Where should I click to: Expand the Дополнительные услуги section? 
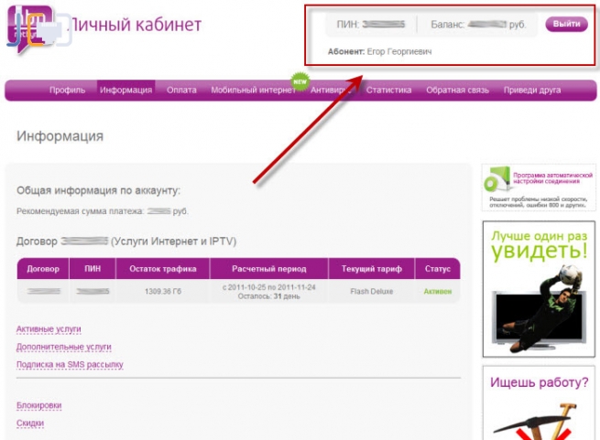(x=63, y=347)
